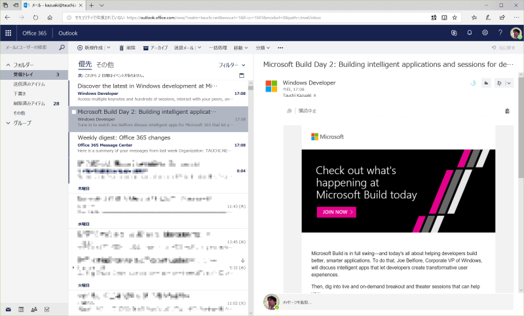Open the settings gear in Outlook header
The height and width of the screenshot is (316, 524).
click(x=485, y=33)
